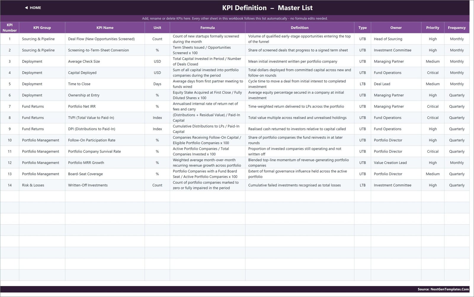The image size is (474, 297).
Task: Select Quarterly frequency for Ownership at Entry
Action: pos(457,95)
